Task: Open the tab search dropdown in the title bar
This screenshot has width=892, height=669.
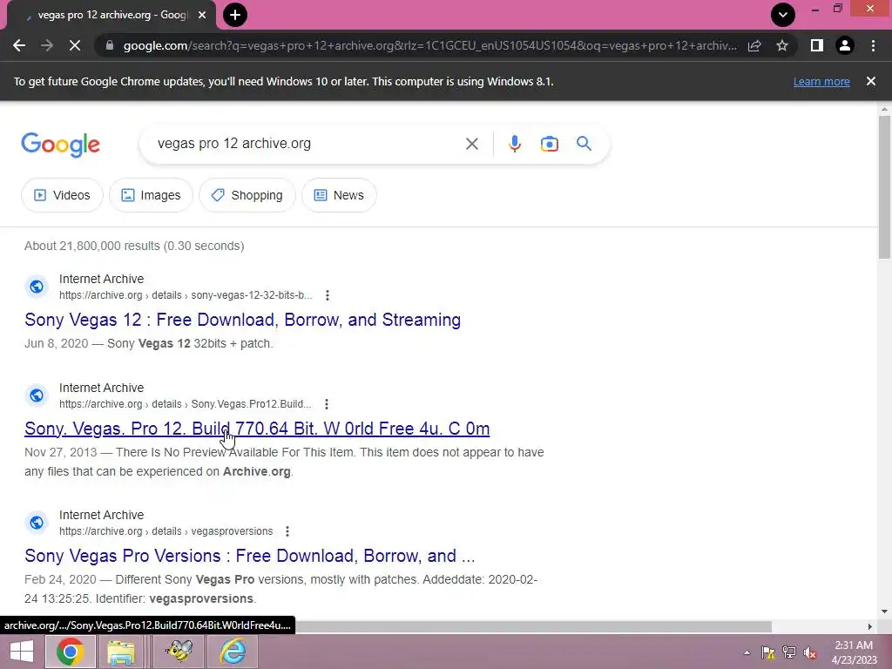Action: tap(783, 15)
